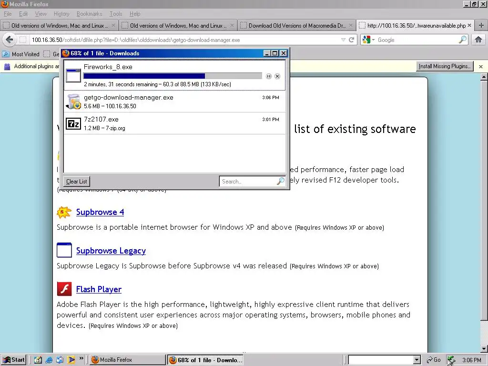Viewport: 488px width, 366px height.
Task: Click the plugin lego icon in notification bar
Action: point(7,66)
